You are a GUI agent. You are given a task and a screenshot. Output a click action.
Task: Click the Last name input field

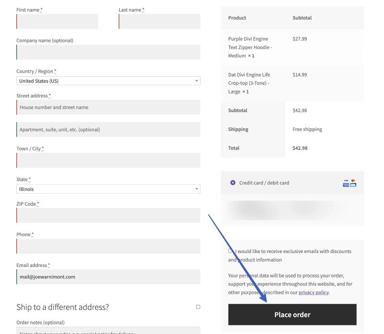click(159, 21)
